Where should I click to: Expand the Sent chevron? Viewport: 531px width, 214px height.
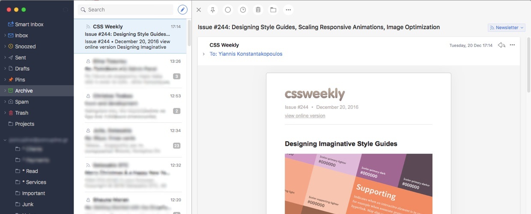[5, 57]
